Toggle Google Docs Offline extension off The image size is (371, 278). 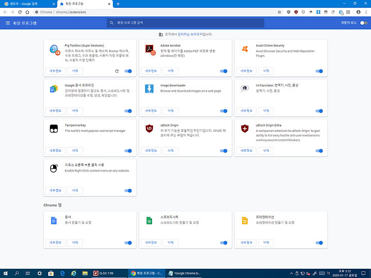(x=128, y=111)
